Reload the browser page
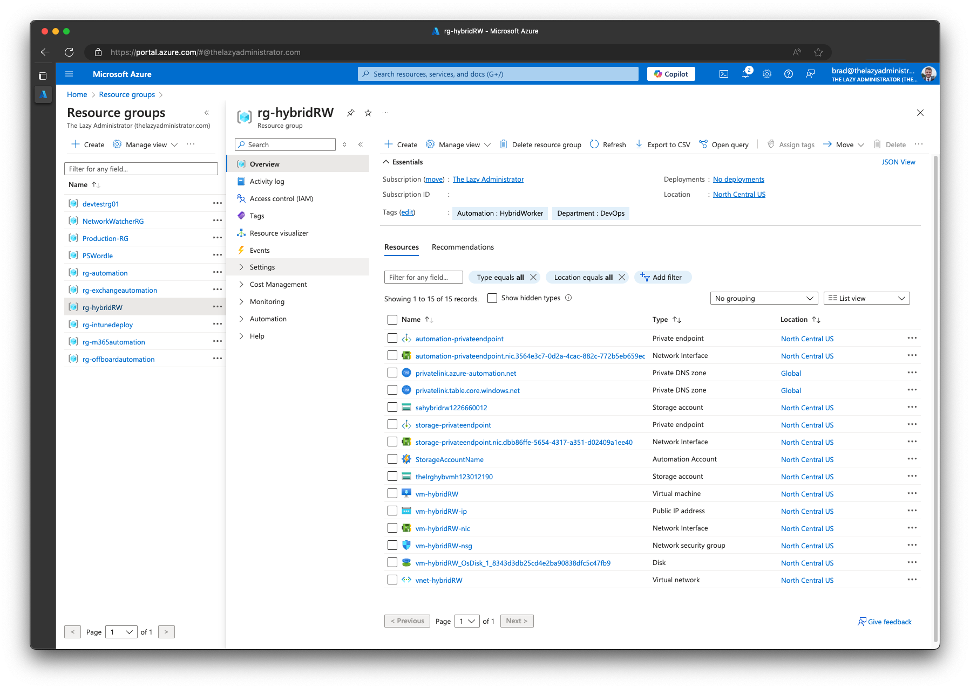The width and height of the screenshot is (970, 689). coord(69,52)
